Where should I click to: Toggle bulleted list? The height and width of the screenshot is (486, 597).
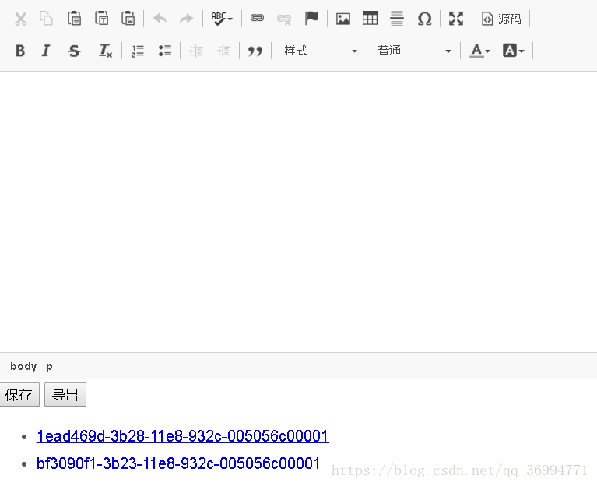click(x=165, y=51)
